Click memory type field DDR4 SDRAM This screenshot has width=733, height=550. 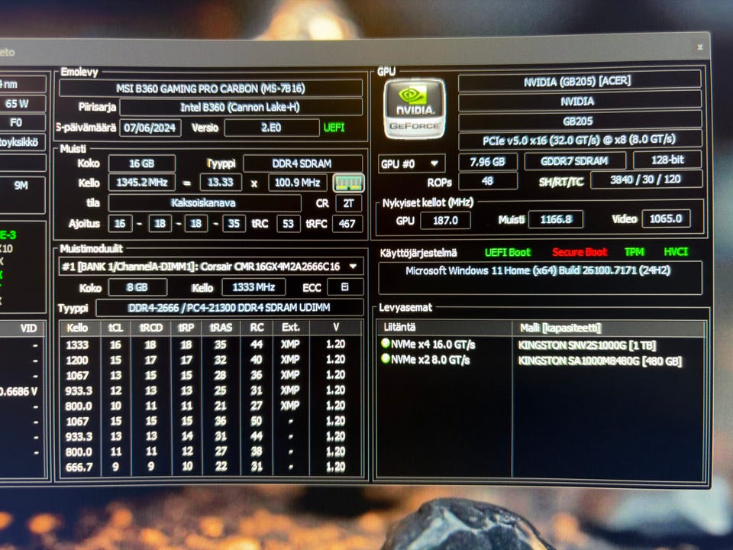coord(302,163)
